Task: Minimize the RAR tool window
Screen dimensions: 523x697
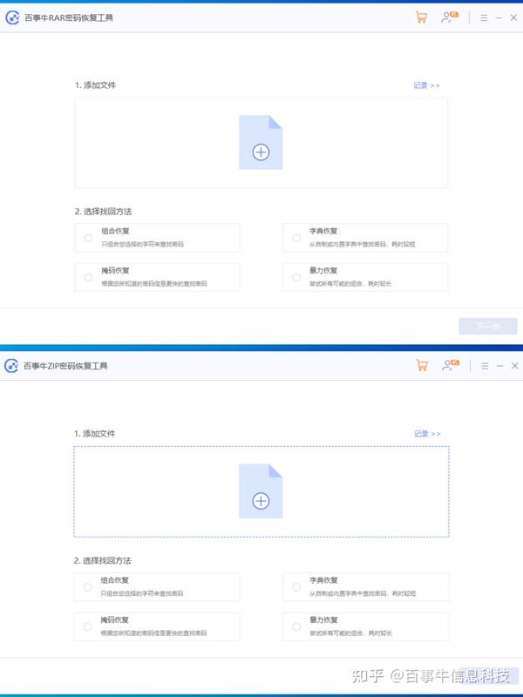Action: pos(499,17)
